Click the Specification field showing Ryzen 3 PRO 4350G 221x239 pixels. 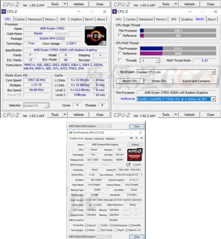(x=65, y=50)
